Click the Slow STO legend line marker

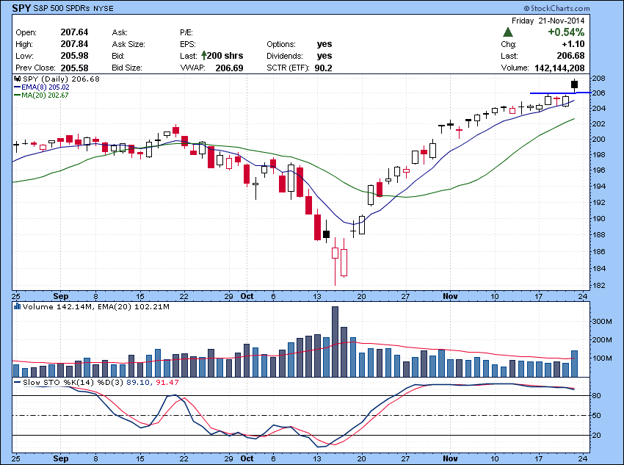click(18, 382)
